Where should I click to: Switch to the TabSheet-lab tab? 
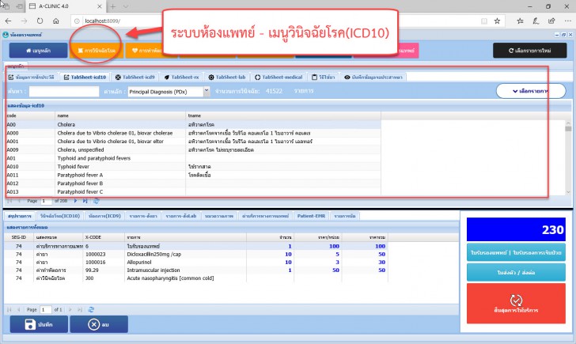point(226,77)
